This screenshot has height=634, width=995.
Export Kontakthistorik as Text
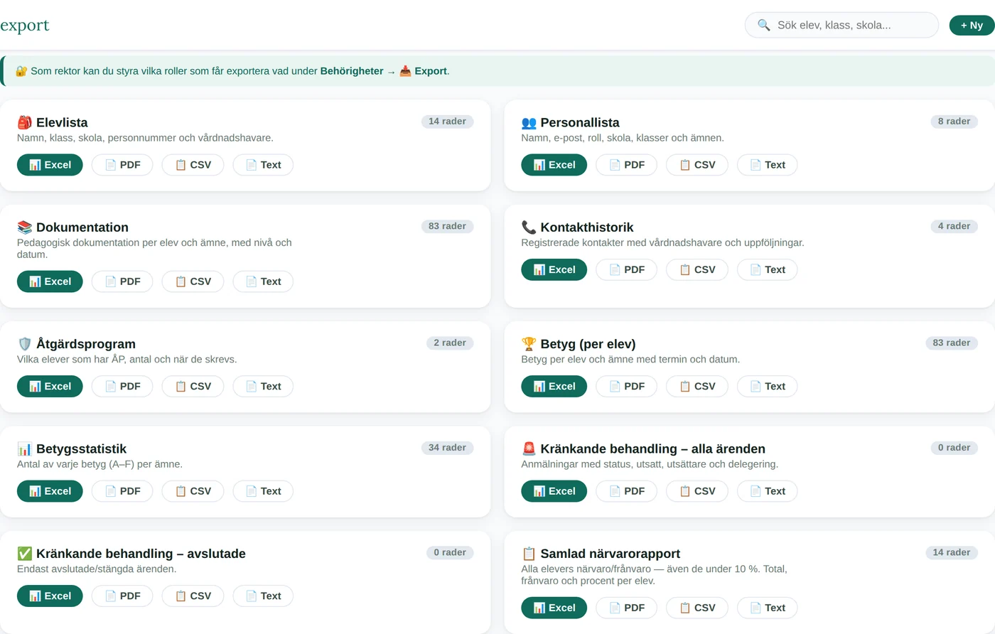pos(768,270)
